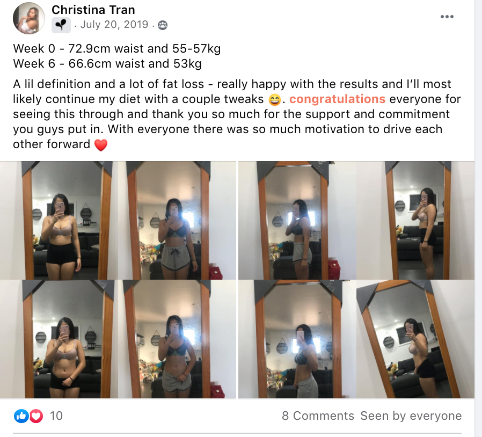Open the three-dot post options menu
The width and height of the screenshot is (482, 437).
447,17
